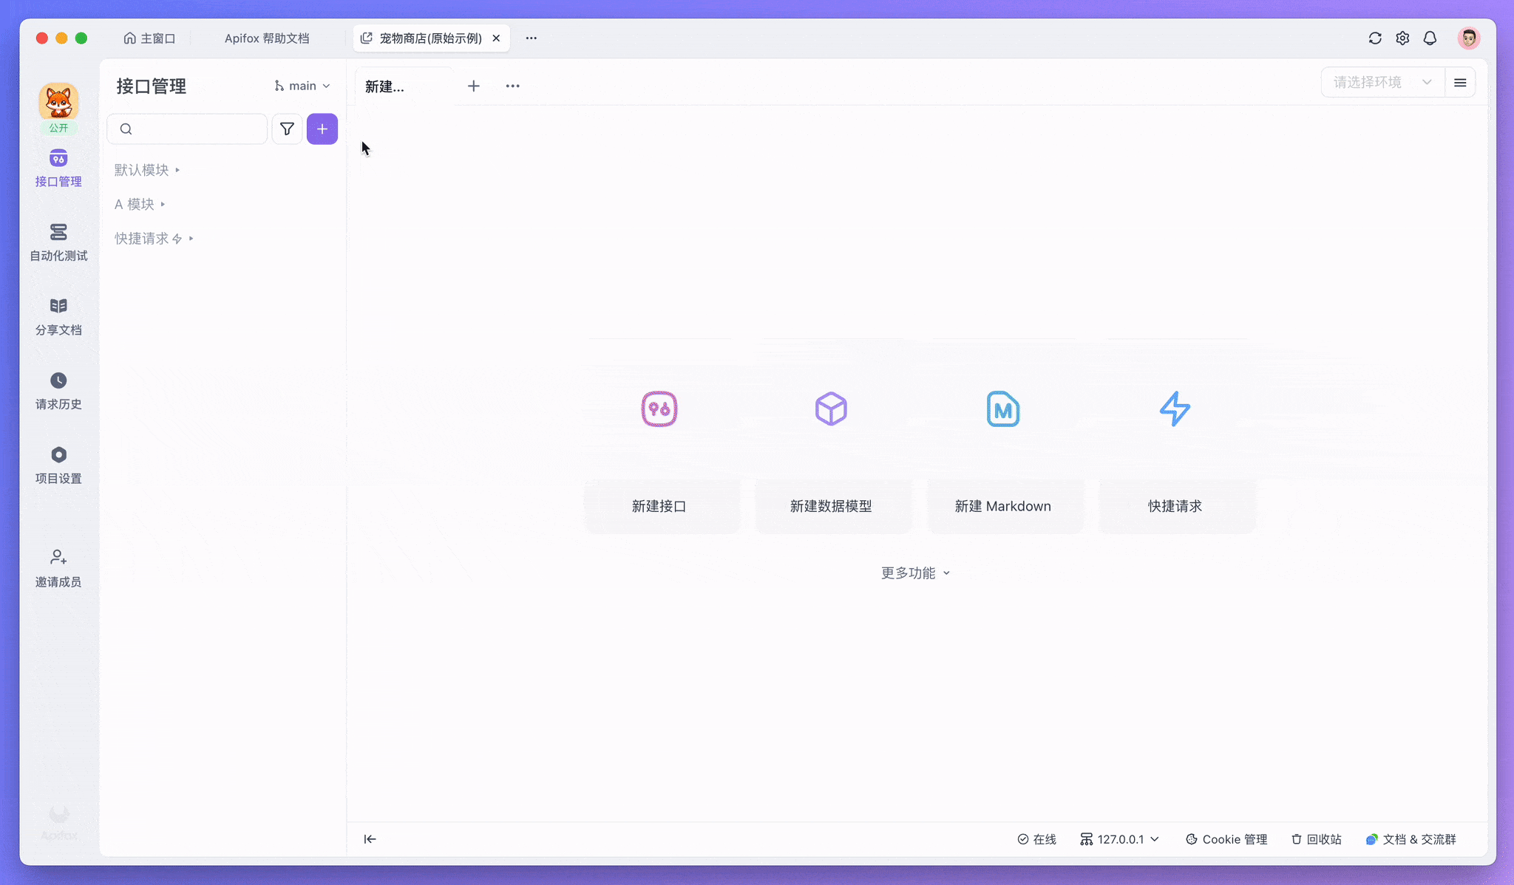
Task: Open the 自动化测试 sidebar section
Action: (58, 242)
